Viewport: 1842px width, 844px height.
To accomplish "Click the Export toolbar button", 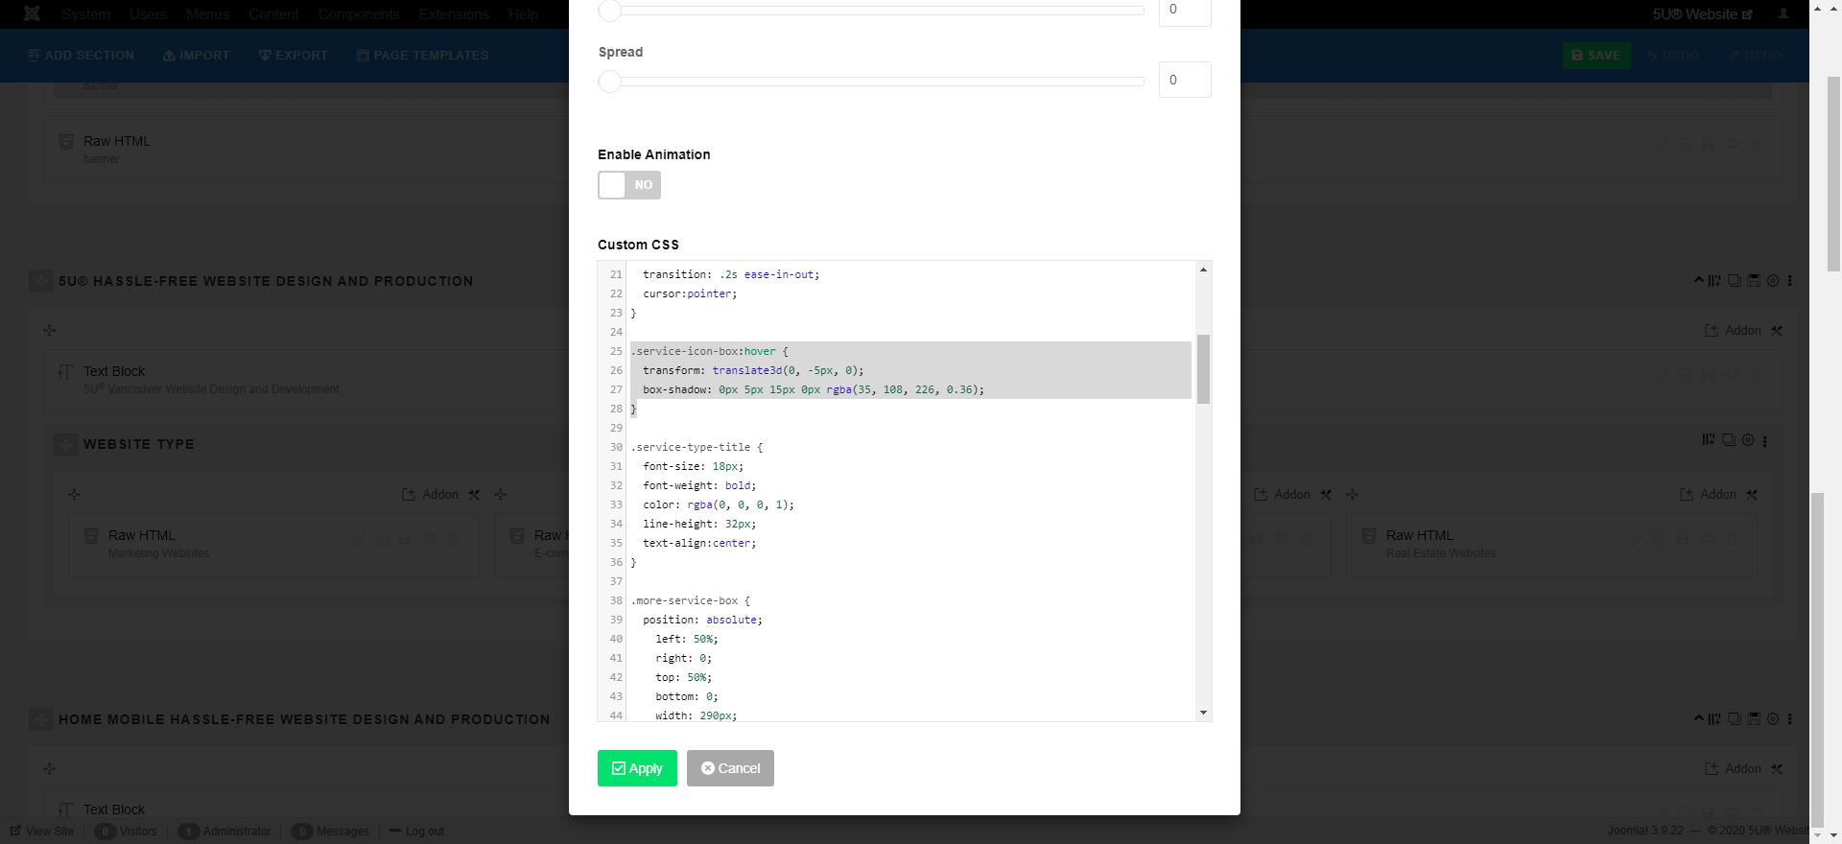I will [x=294, y=56].
